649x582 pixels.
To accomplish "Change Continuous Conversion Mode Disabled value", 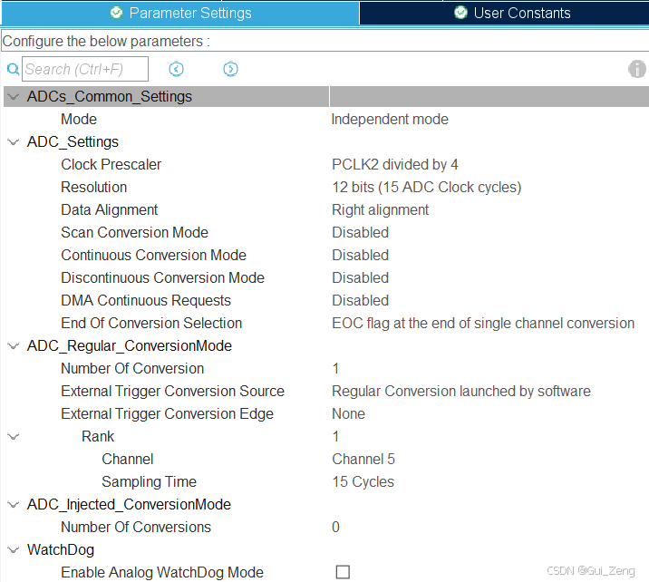I will coord(360,255).
